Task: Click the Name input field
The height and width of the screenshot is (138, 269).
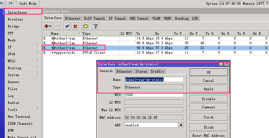Action: tap(154, 80)
